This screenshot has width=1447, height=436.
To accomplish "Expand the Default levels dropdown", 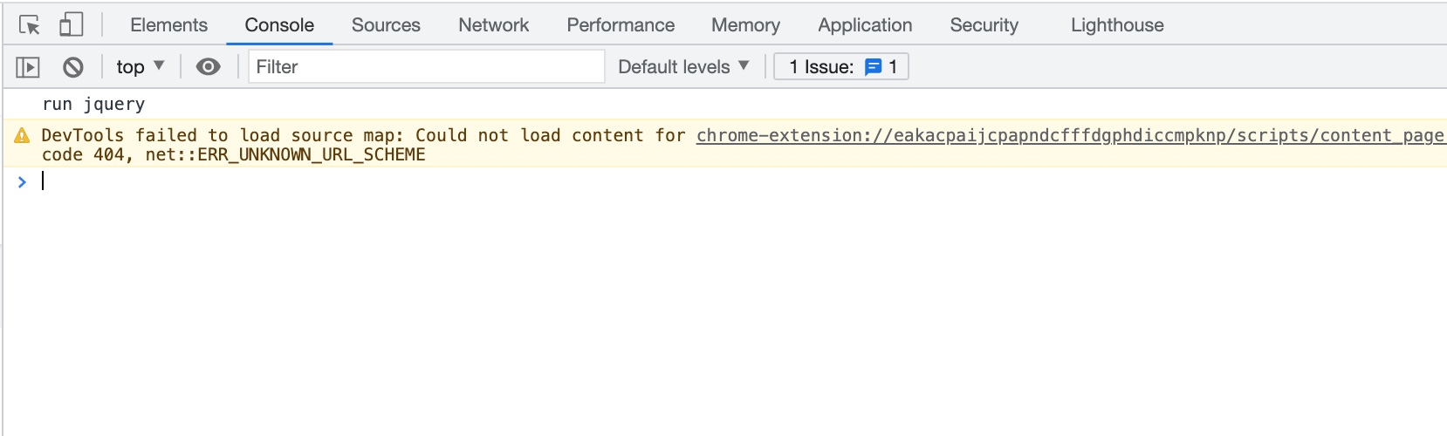I will (x=683, y=66).
